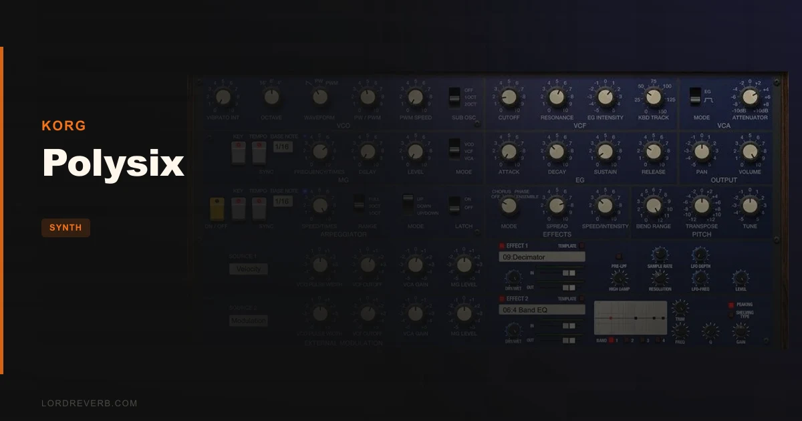Flip the arpeggiator LATCH switch

pyautogui.click(x=454, y=205)
